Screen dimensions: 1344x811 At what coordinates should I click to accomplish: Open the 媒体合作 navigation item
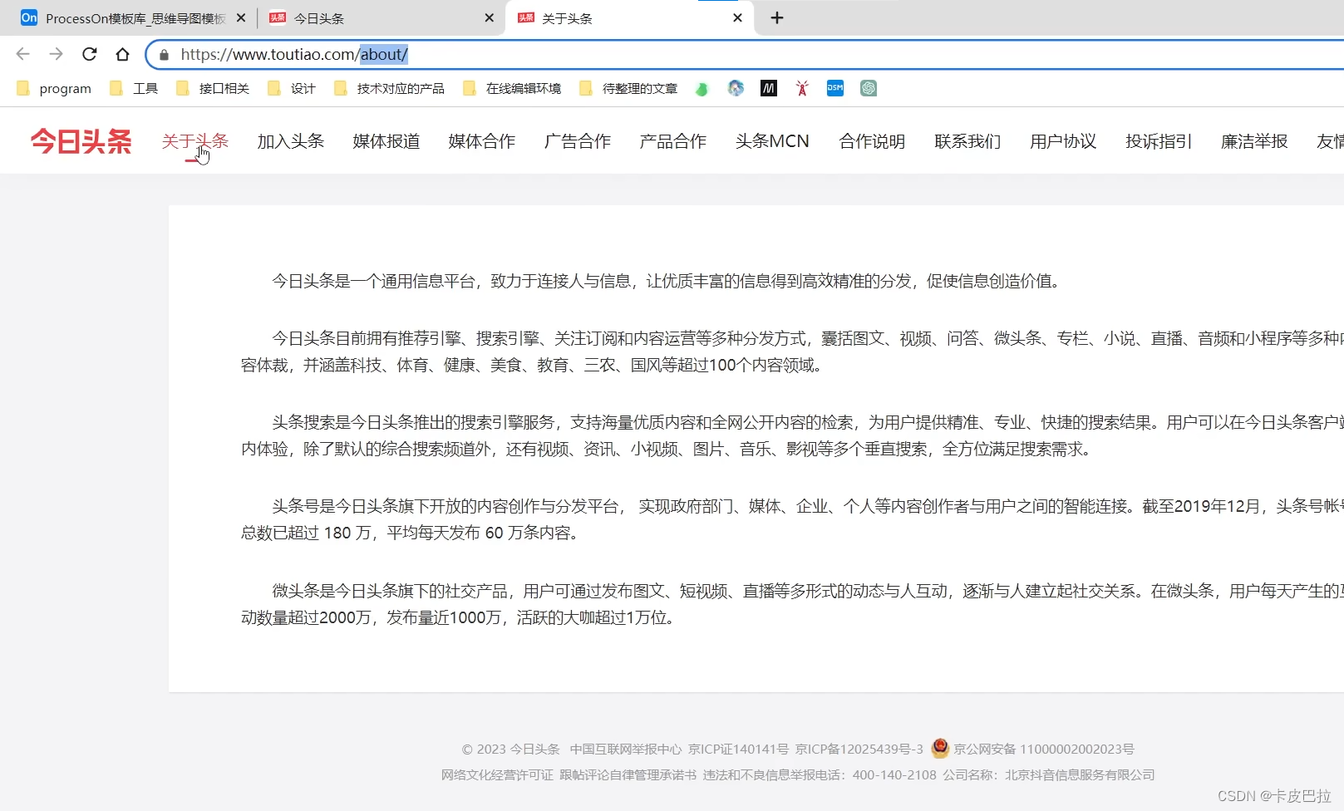[482, 141]
